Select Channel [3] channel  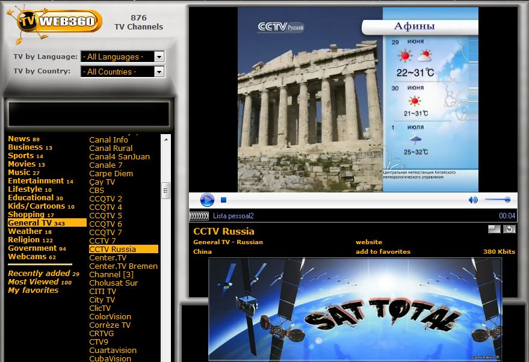(111, 275)
